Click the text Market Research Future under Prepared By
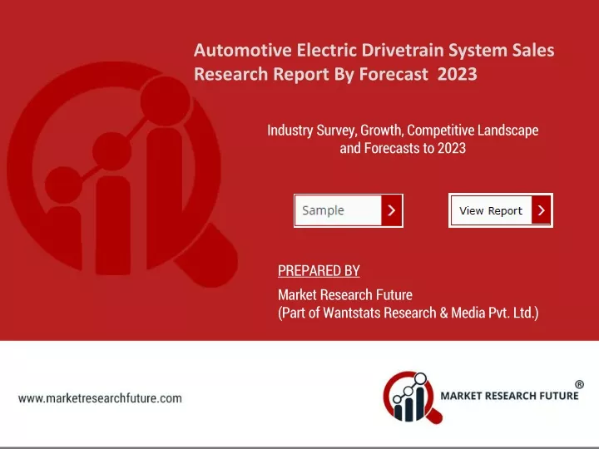Viewport: 599px width, 449px height. tap(345, 294)
